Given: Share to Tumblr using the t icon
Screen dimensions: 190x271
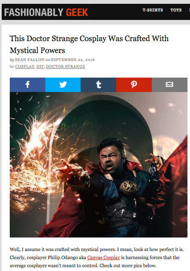Looking at the screenshot, I should coord(98,85).
